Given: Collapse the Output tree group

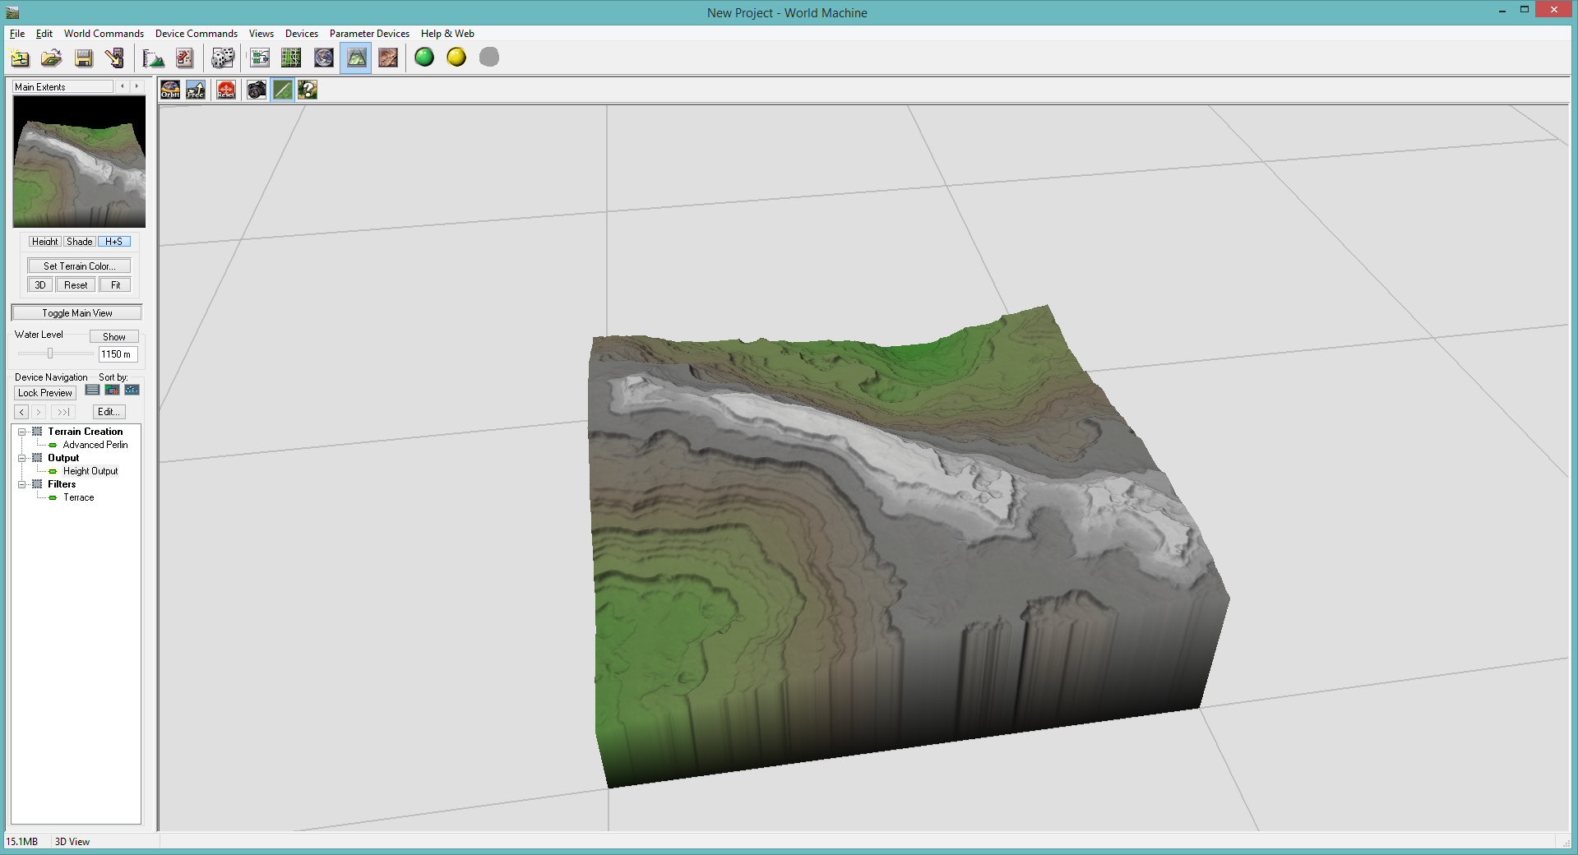Looking at the screenshot, I should click(22, 458).
